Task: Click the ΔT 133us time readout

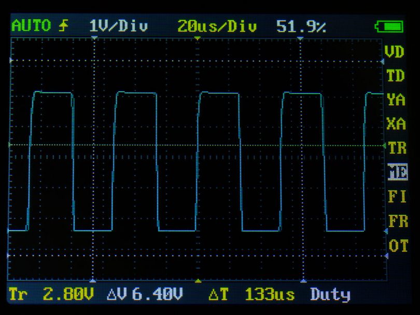Action: (x=252, y=295)
